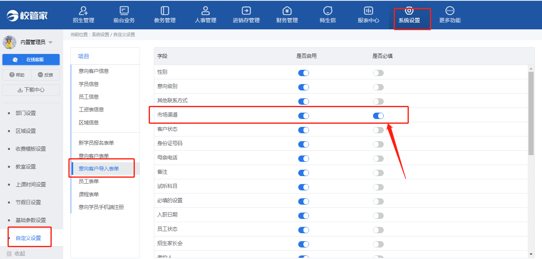
Task: Toggle 是否必填 for 客户状态
Action: [x=378, y=130]
